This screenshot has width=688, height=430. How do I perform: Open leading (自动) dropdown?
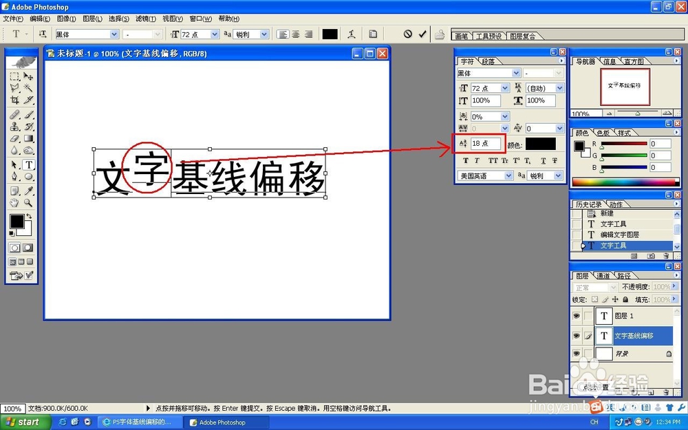tap(559, 88)
